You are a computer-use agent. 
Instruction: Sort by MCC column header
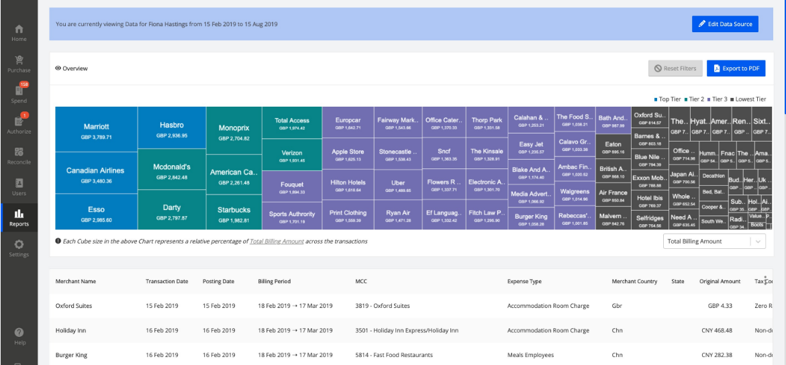tap(361, 281)
